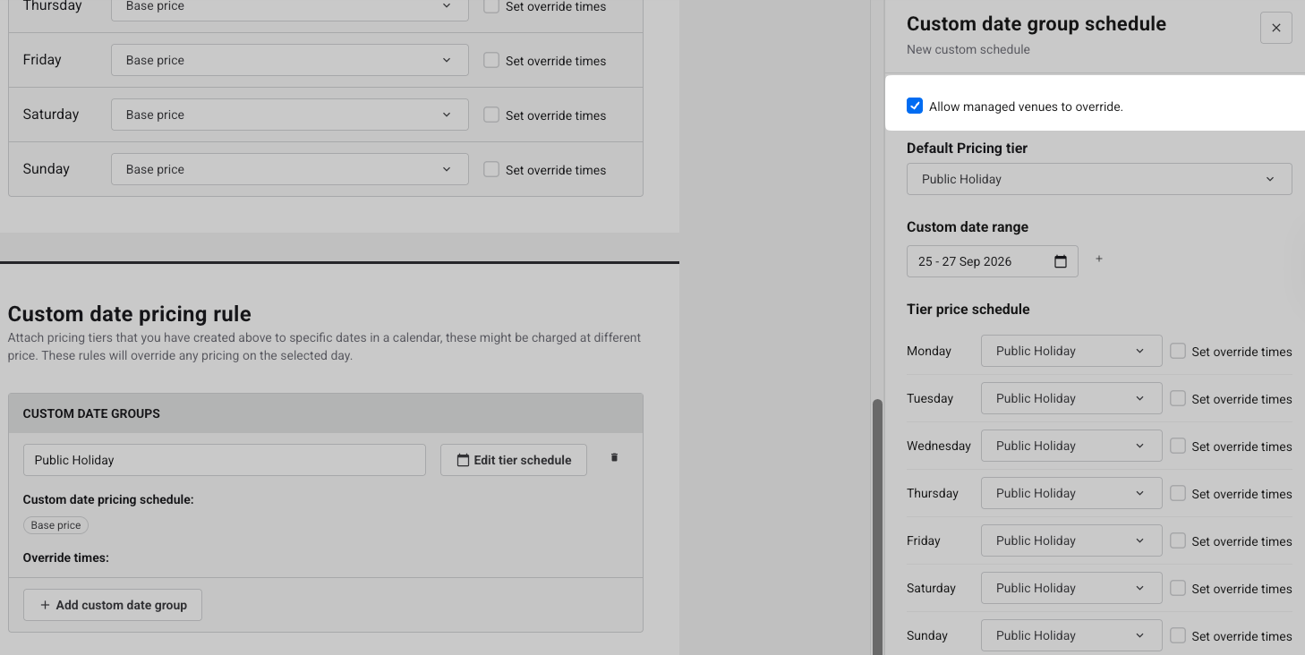Open Monday Public Holiday tier dropdown
Image resolution: width=1305 pixels, height=655 pixels.
[1071, 351]
